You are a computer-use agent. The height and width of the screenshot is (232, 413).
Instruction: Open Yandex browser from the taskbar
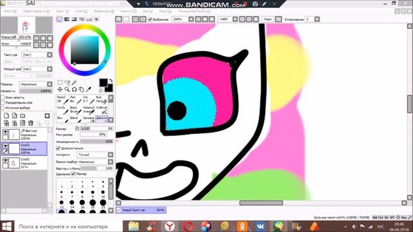[170, 226]
